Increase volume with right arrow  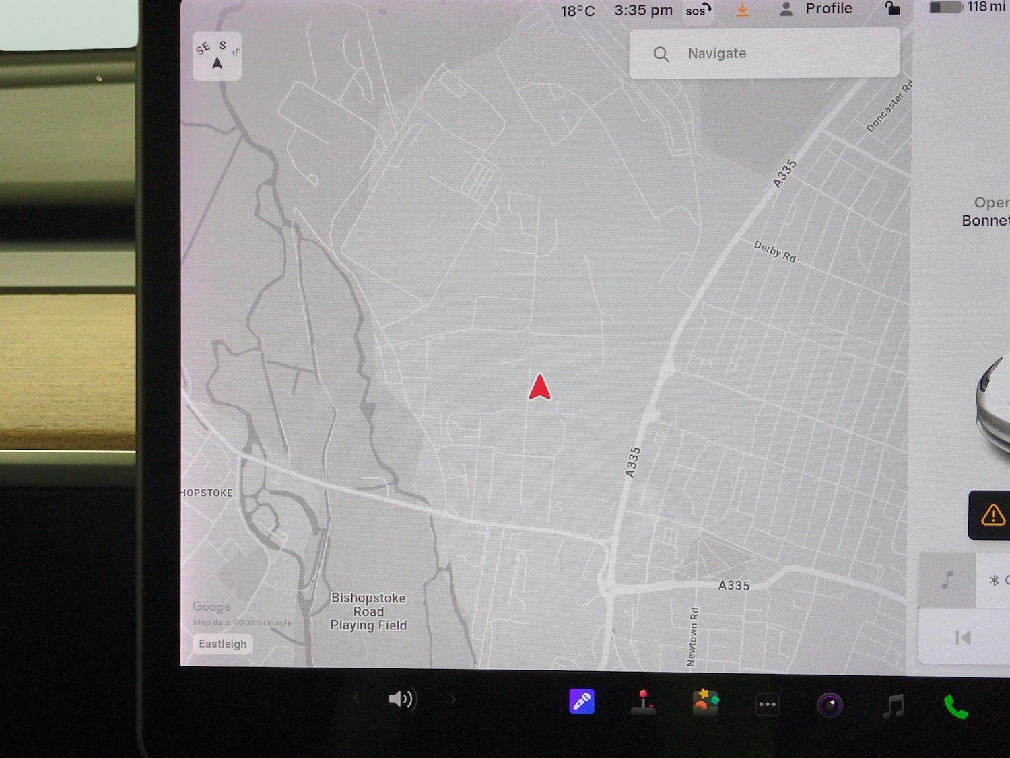(453, 699)
